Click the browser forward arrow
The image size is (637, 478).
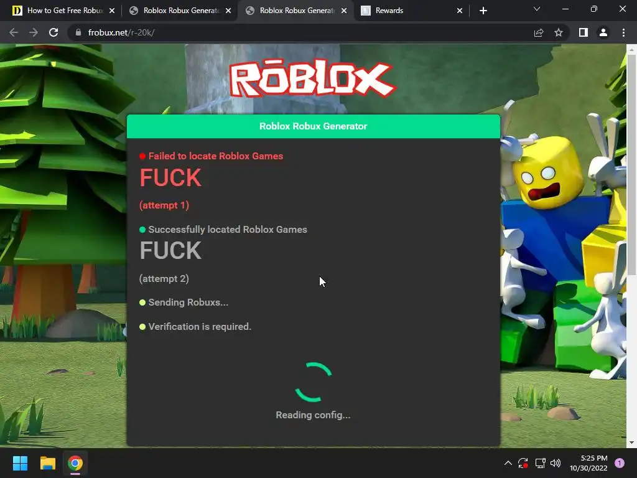click(34, 32)
